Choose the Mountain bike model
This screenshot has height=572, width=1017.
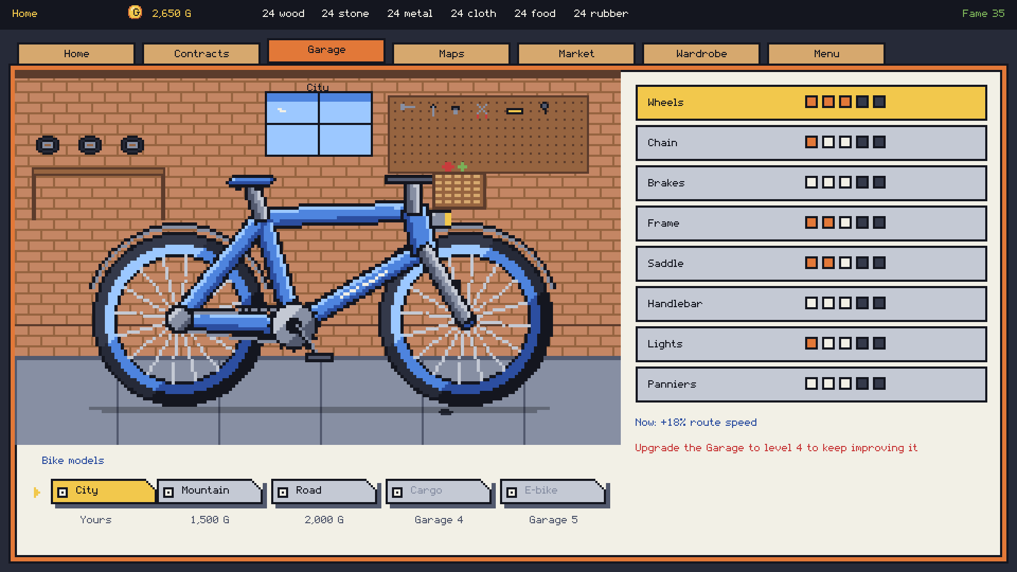(x=210, y=491)
